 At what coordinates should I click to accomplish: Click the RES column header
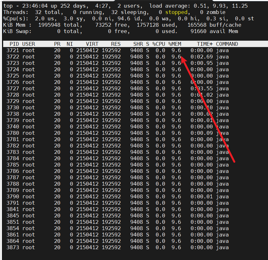pos(116,44)
